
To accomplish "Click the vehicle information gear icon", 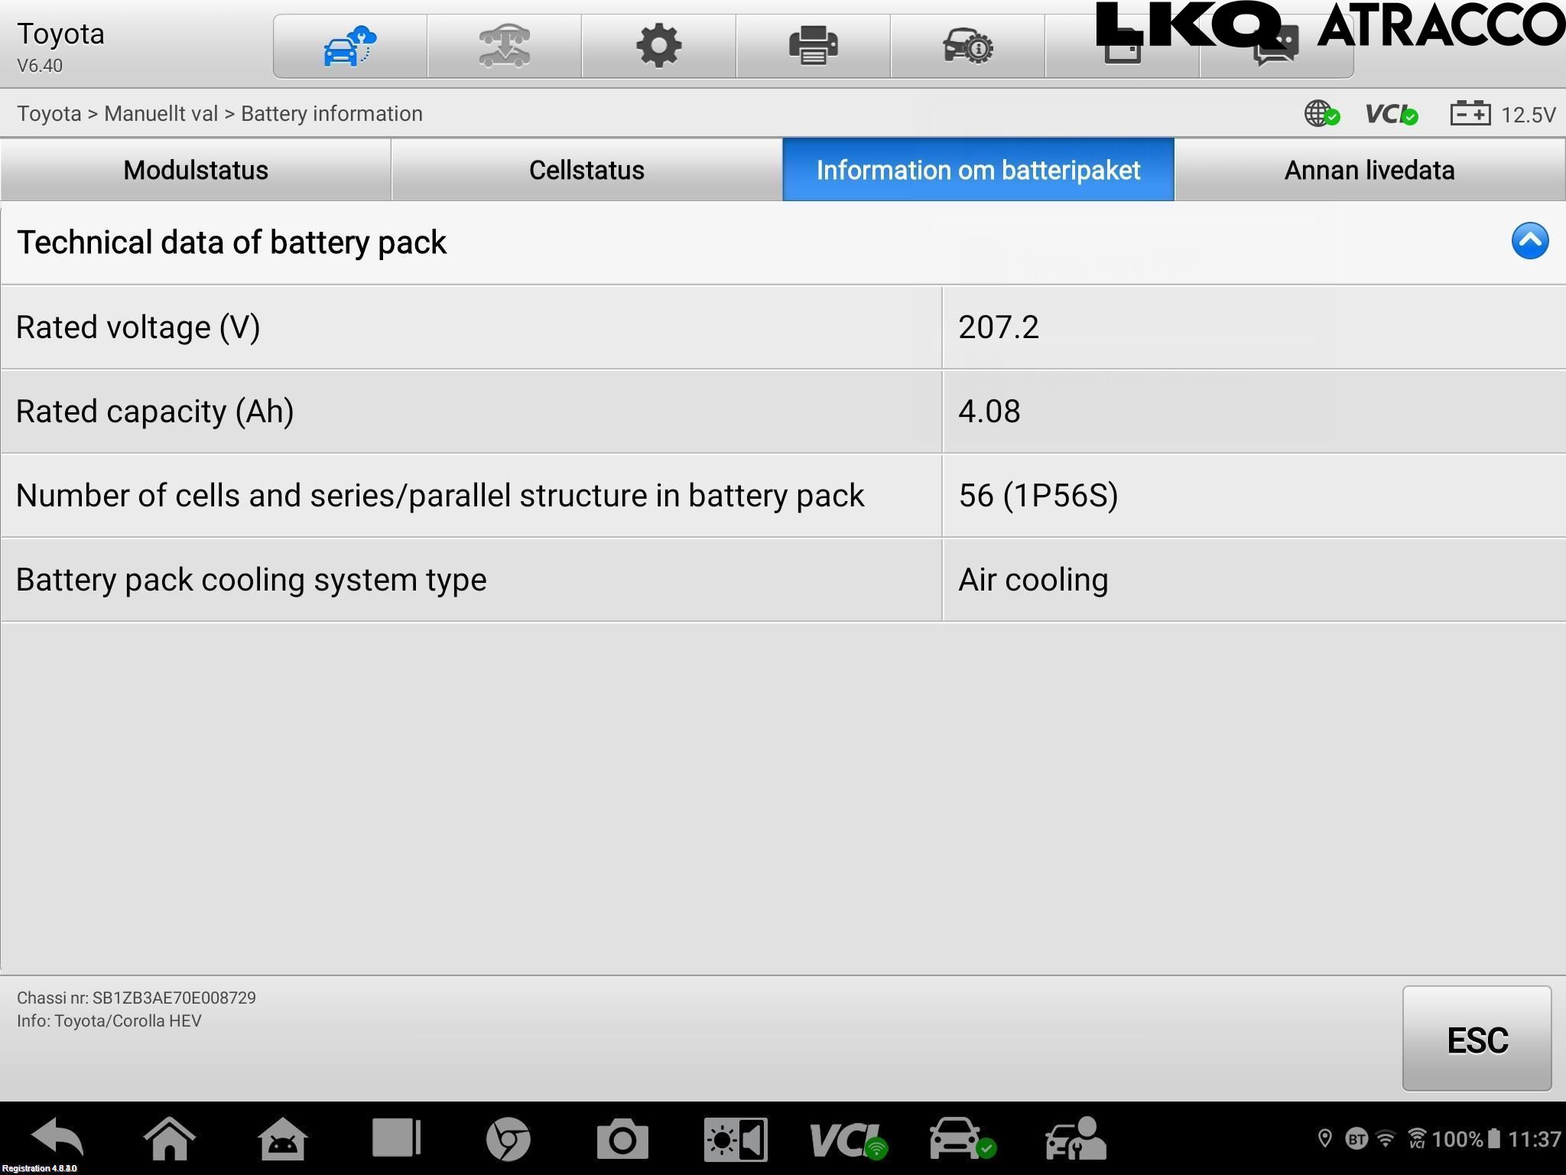I will pos(967,46).
